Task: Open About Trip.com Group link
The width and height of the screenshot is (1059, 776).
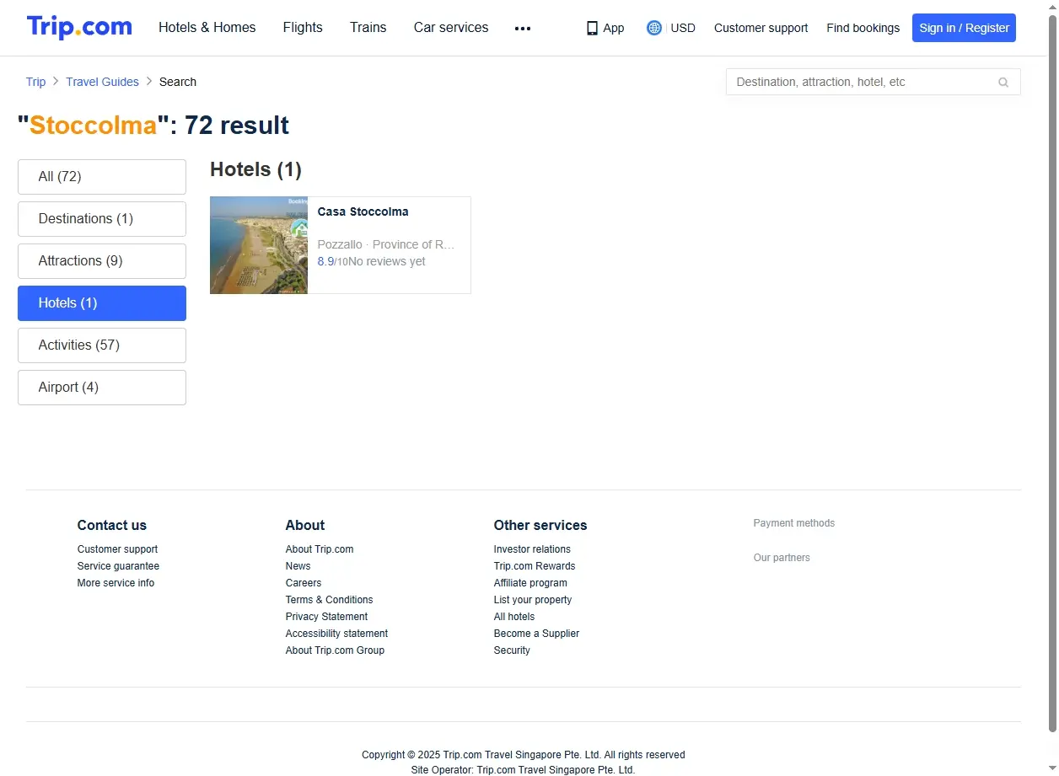Action: 335,650
